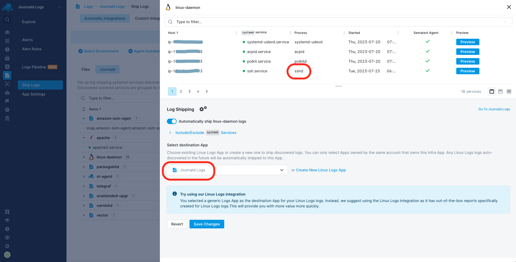Open the archive box icon in the rail
The image size is (516, 262).
(7, 58)
